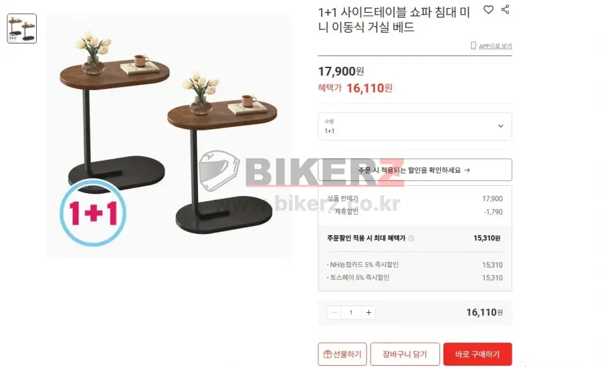This screenshot has width=602, height=367.
Task: Click NH농협카드 5% 즉시할인 line
Action: click(415, 265)
